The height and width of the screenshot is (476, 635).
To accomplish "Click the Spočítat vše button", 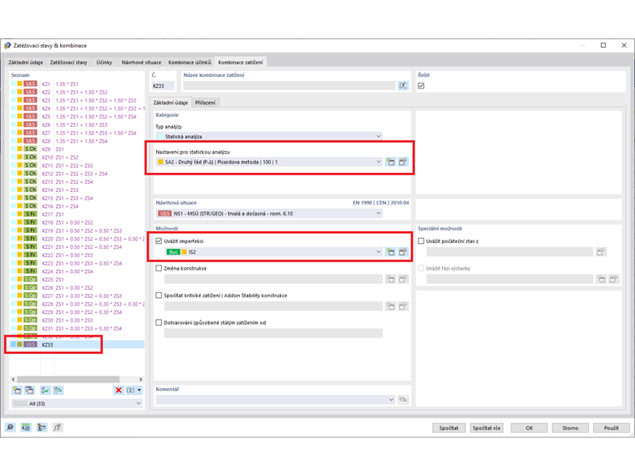I will 486,428.
